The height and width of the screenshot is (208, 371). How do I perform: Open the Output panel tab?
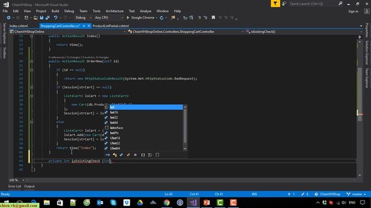30,186
